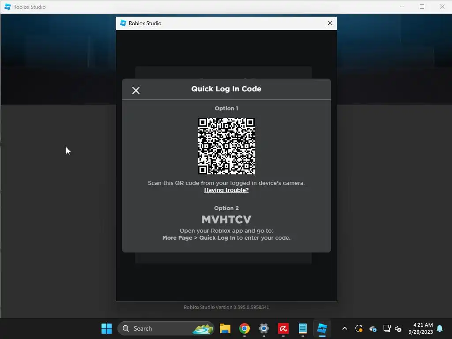Click the Option 1 heading
Viewport: 452px width, 339px height.
pos(226,109)
